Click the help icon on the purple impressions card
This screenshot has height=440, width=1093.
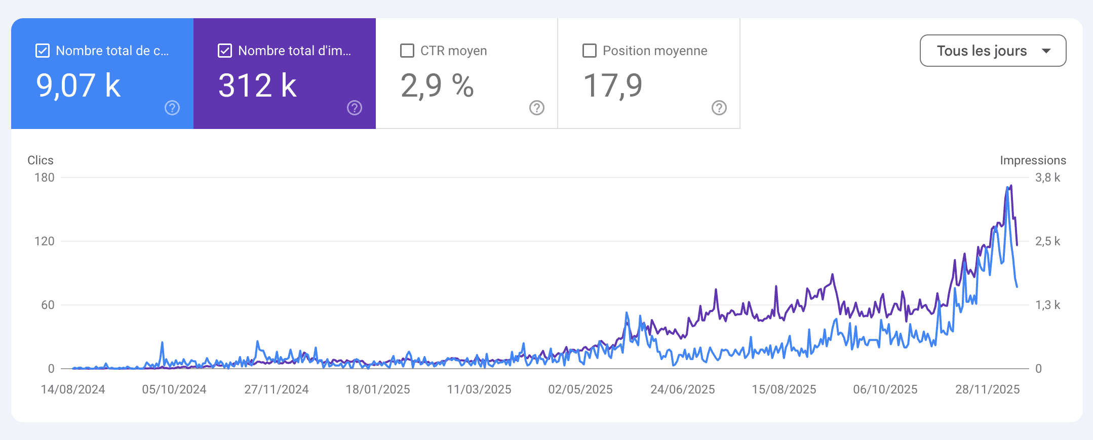point(355,108)
